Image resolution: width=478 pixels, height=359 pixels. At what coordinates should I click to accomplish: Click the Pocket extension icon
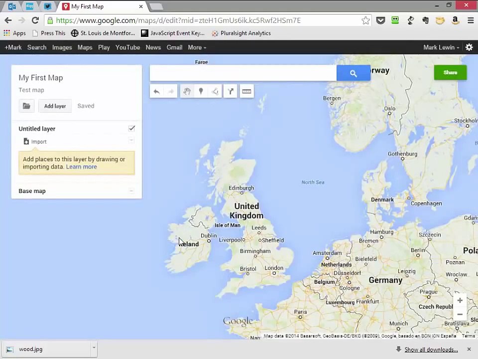(380, 20)
